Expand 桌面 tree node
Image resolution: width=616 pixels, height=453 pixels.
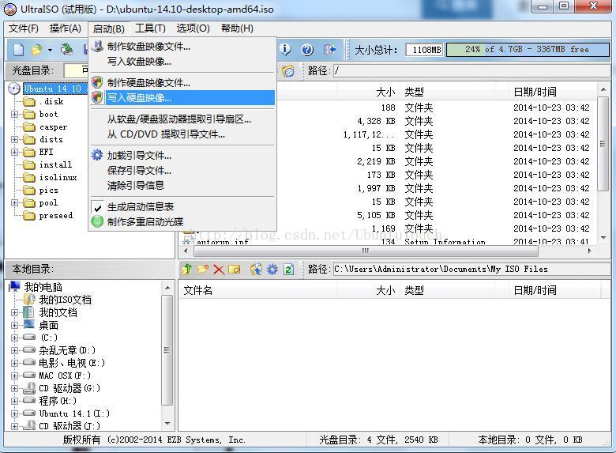click(x=14, y=325)
